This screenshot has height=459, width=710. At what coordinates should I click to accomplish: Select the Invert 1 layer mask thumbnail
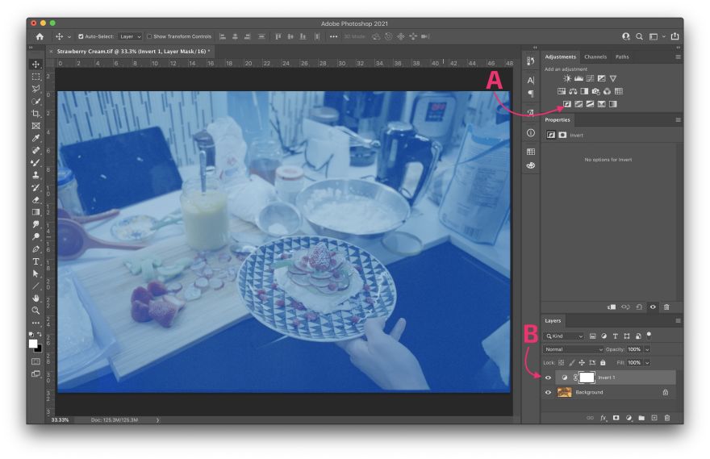(x=587, y=378)
